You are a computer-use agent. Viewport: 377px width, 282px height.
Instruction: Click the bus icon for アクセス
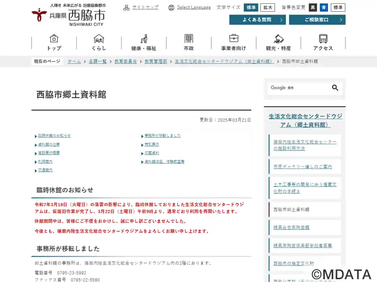(x=323, y=39)
